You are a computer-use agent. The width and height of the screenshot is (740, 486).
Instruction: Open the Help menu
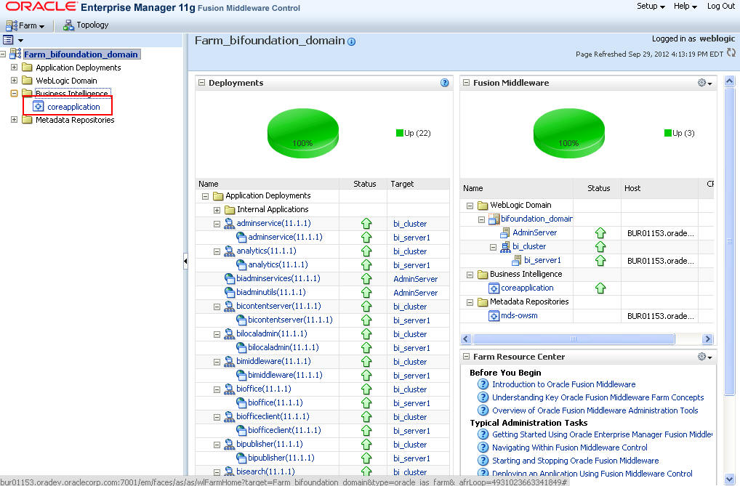684,6
